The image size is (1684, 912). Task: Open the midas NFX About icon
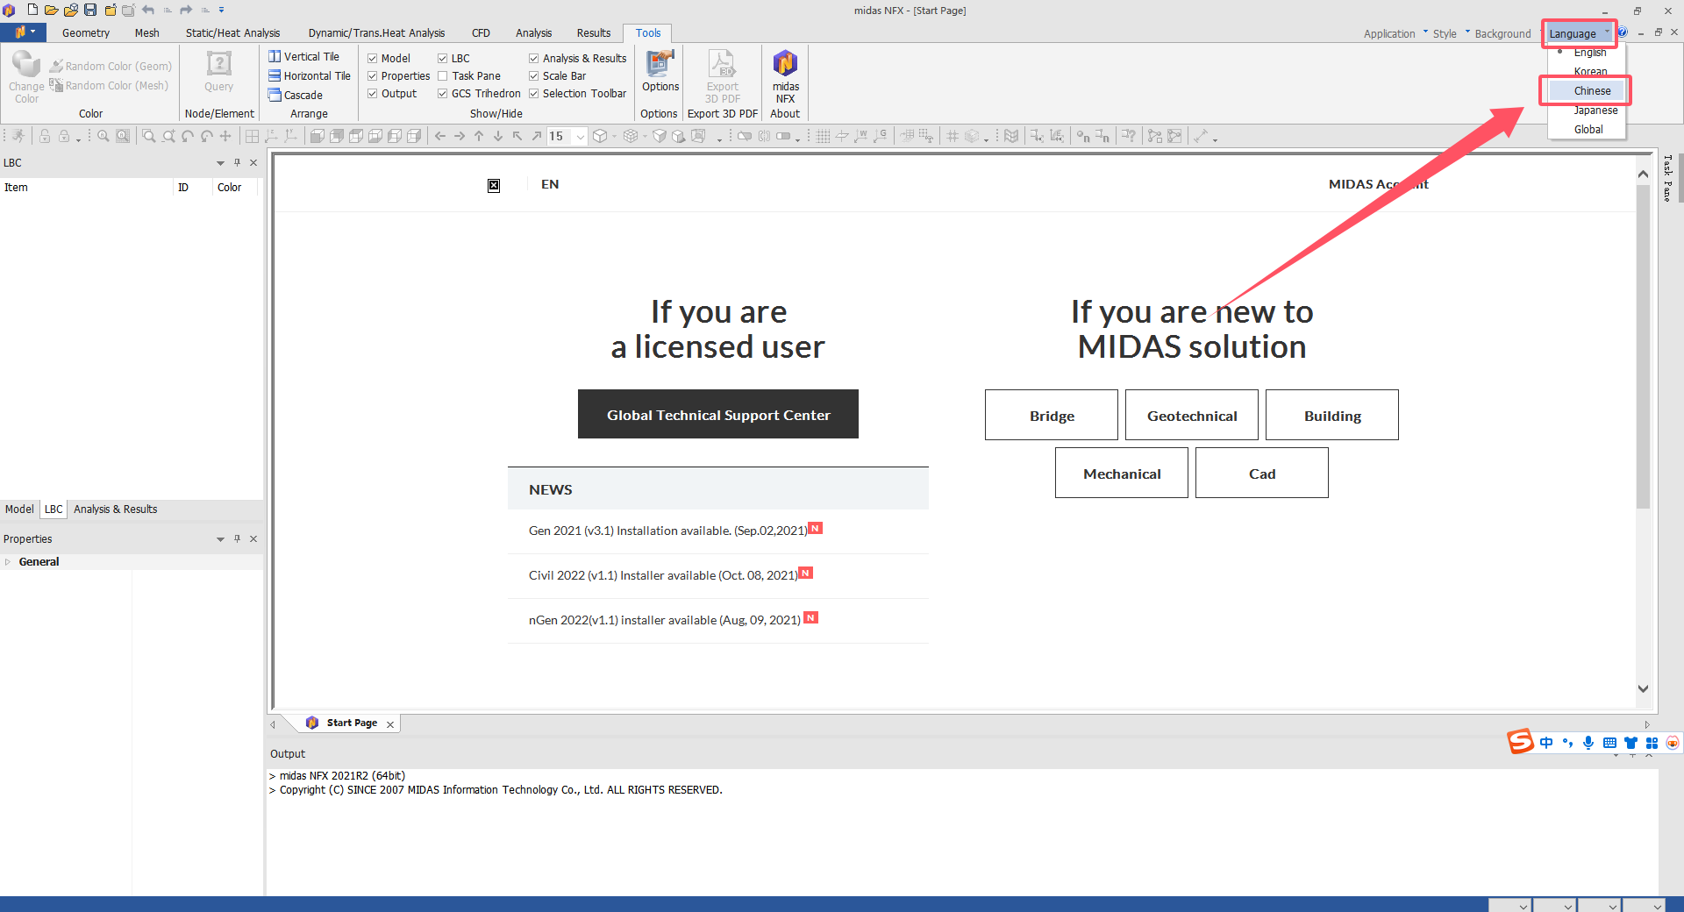coord(785,76)
